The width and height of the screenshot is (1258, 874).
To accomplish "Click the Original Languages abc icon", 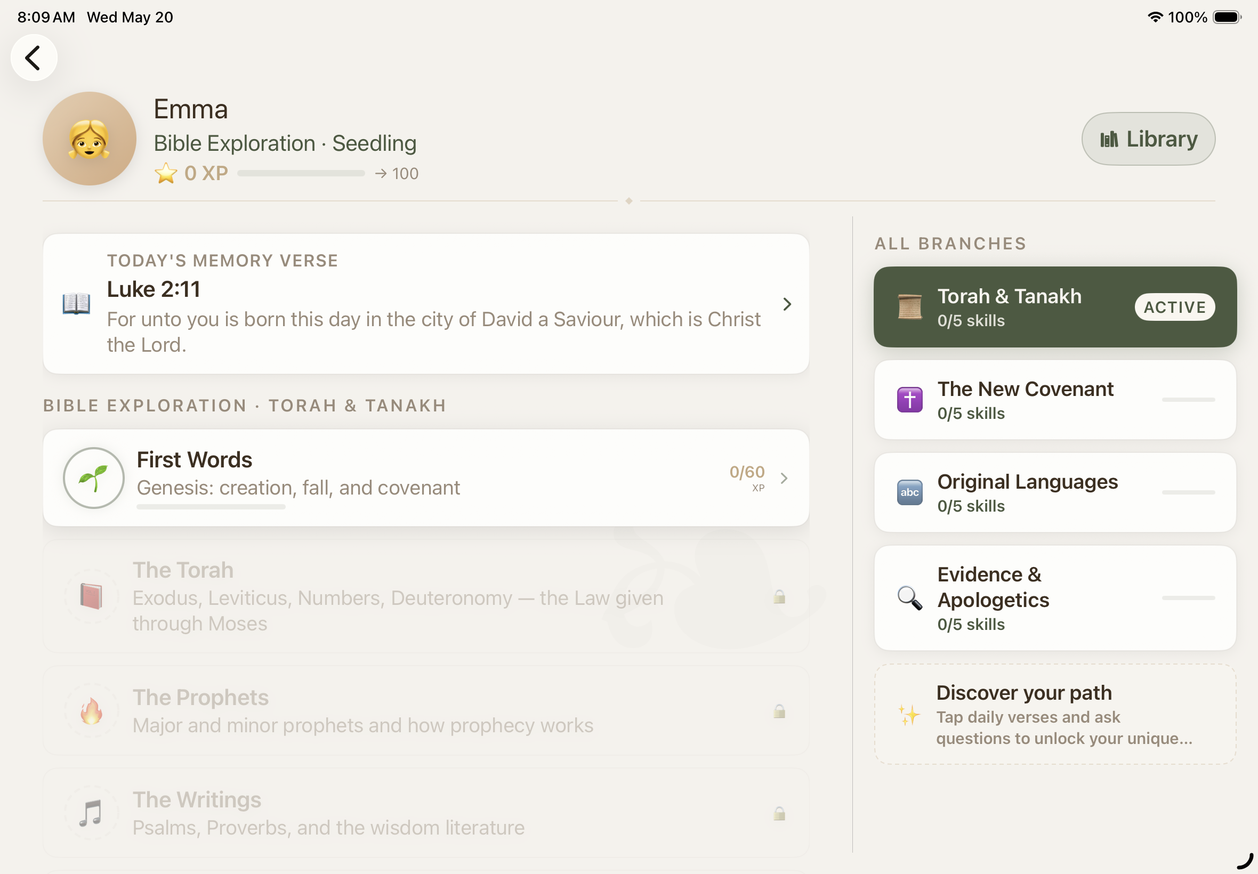I will click(910, 492).
